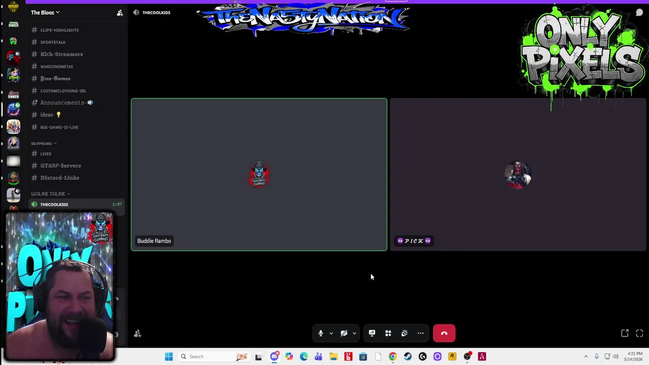Show hidden system tray icons
The width and height of the screenshot is (649, 365).
point(586,356)
